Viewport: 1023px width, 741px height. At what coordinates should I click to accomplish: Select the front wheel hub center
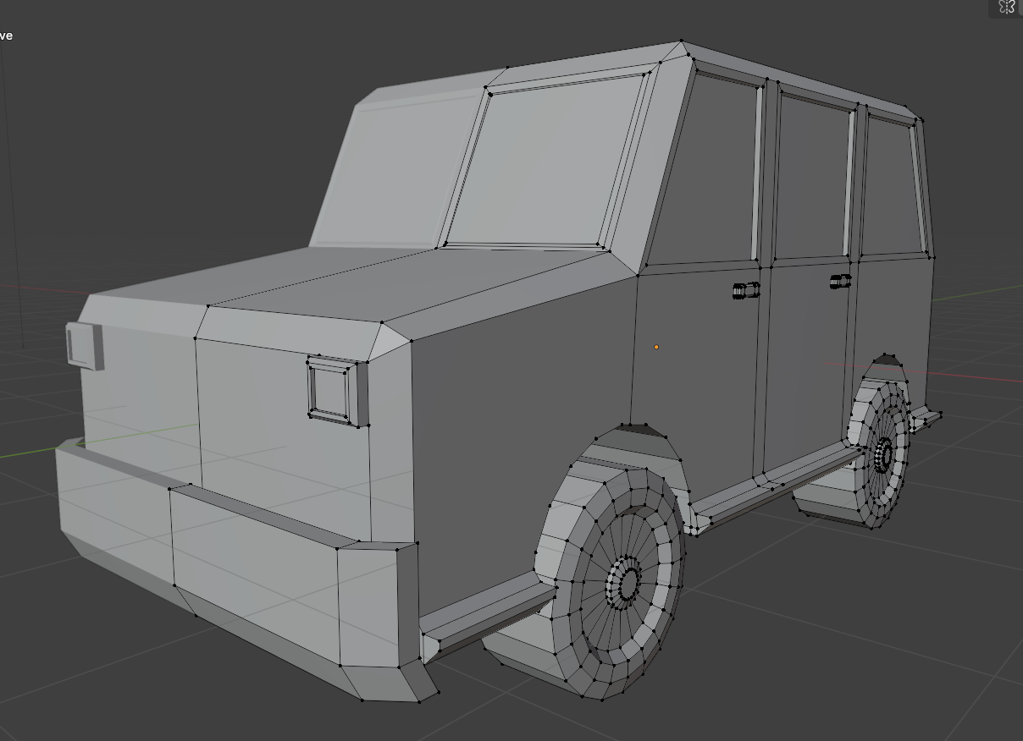628,582
